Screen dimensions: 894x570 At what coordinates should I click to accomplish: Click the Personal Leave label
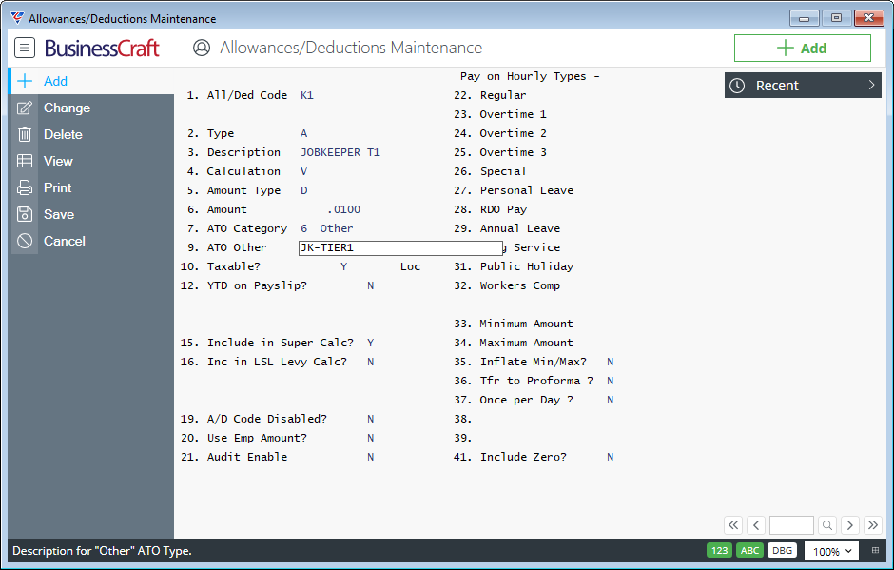(526, 190)
